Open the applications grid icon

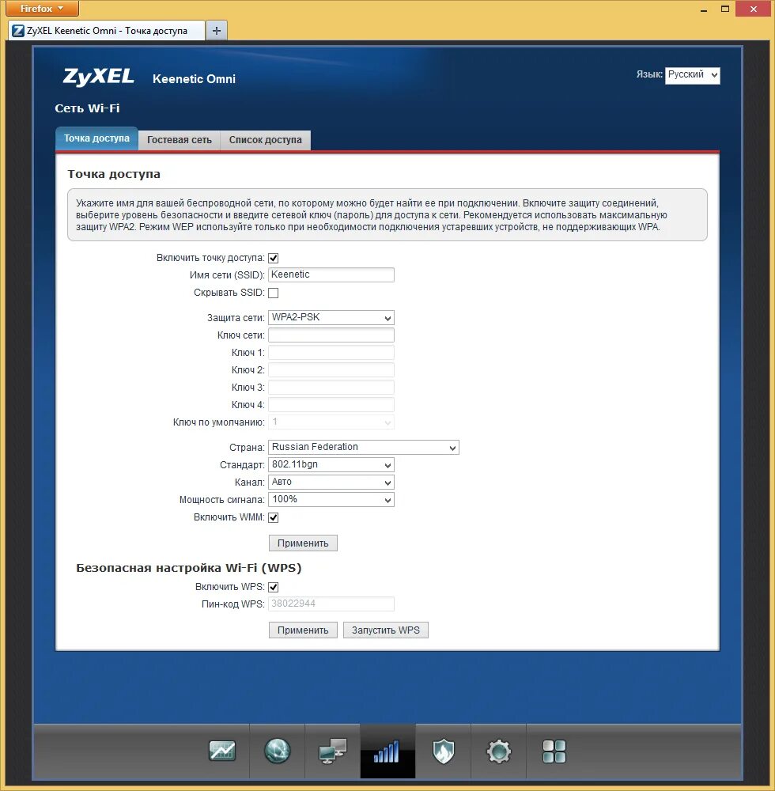(554, 751)
